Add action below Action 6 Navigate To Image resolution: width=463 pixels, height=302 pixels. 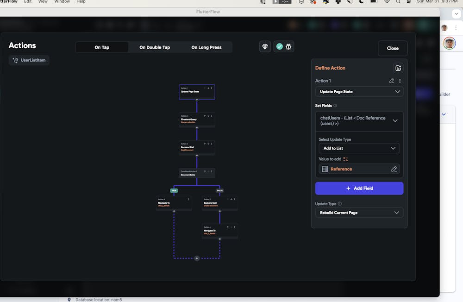pos(219,239)
